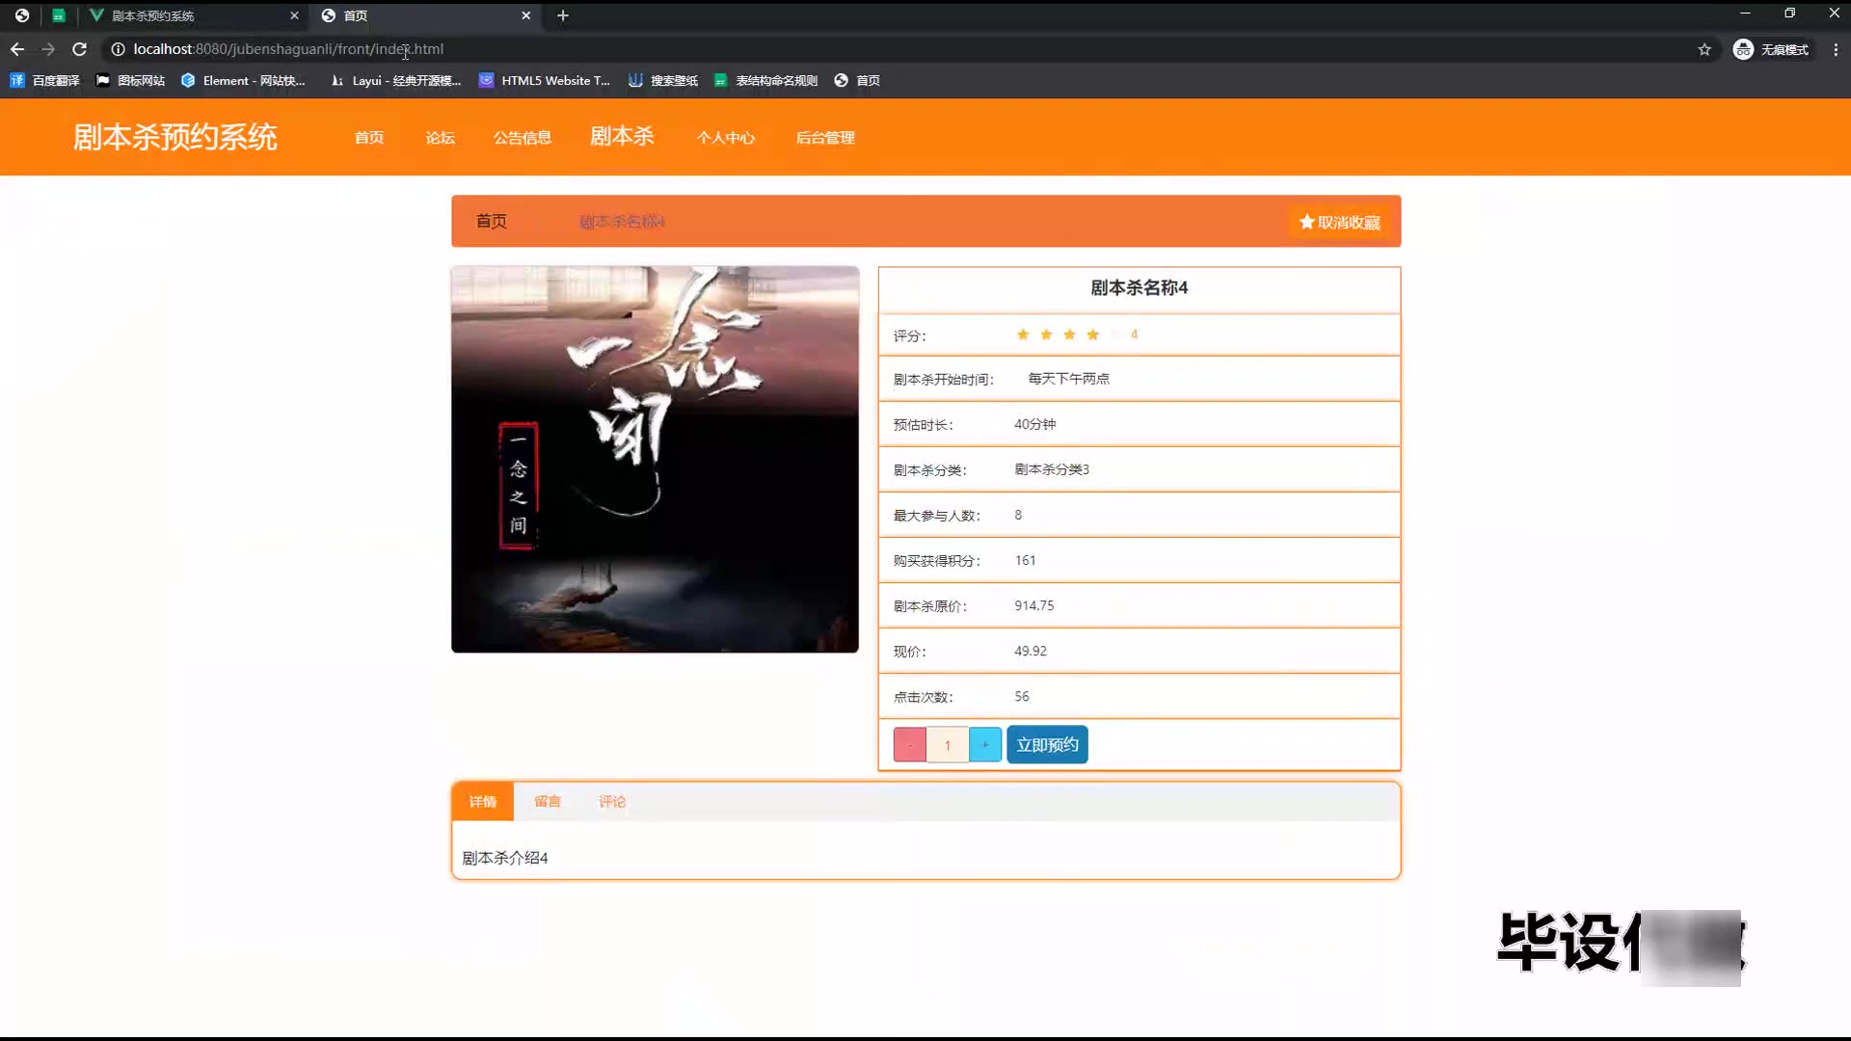Toggle 取消收藏 favorite button
This screenshot has height=1041, width=1851.
[x=1339, y=223]
